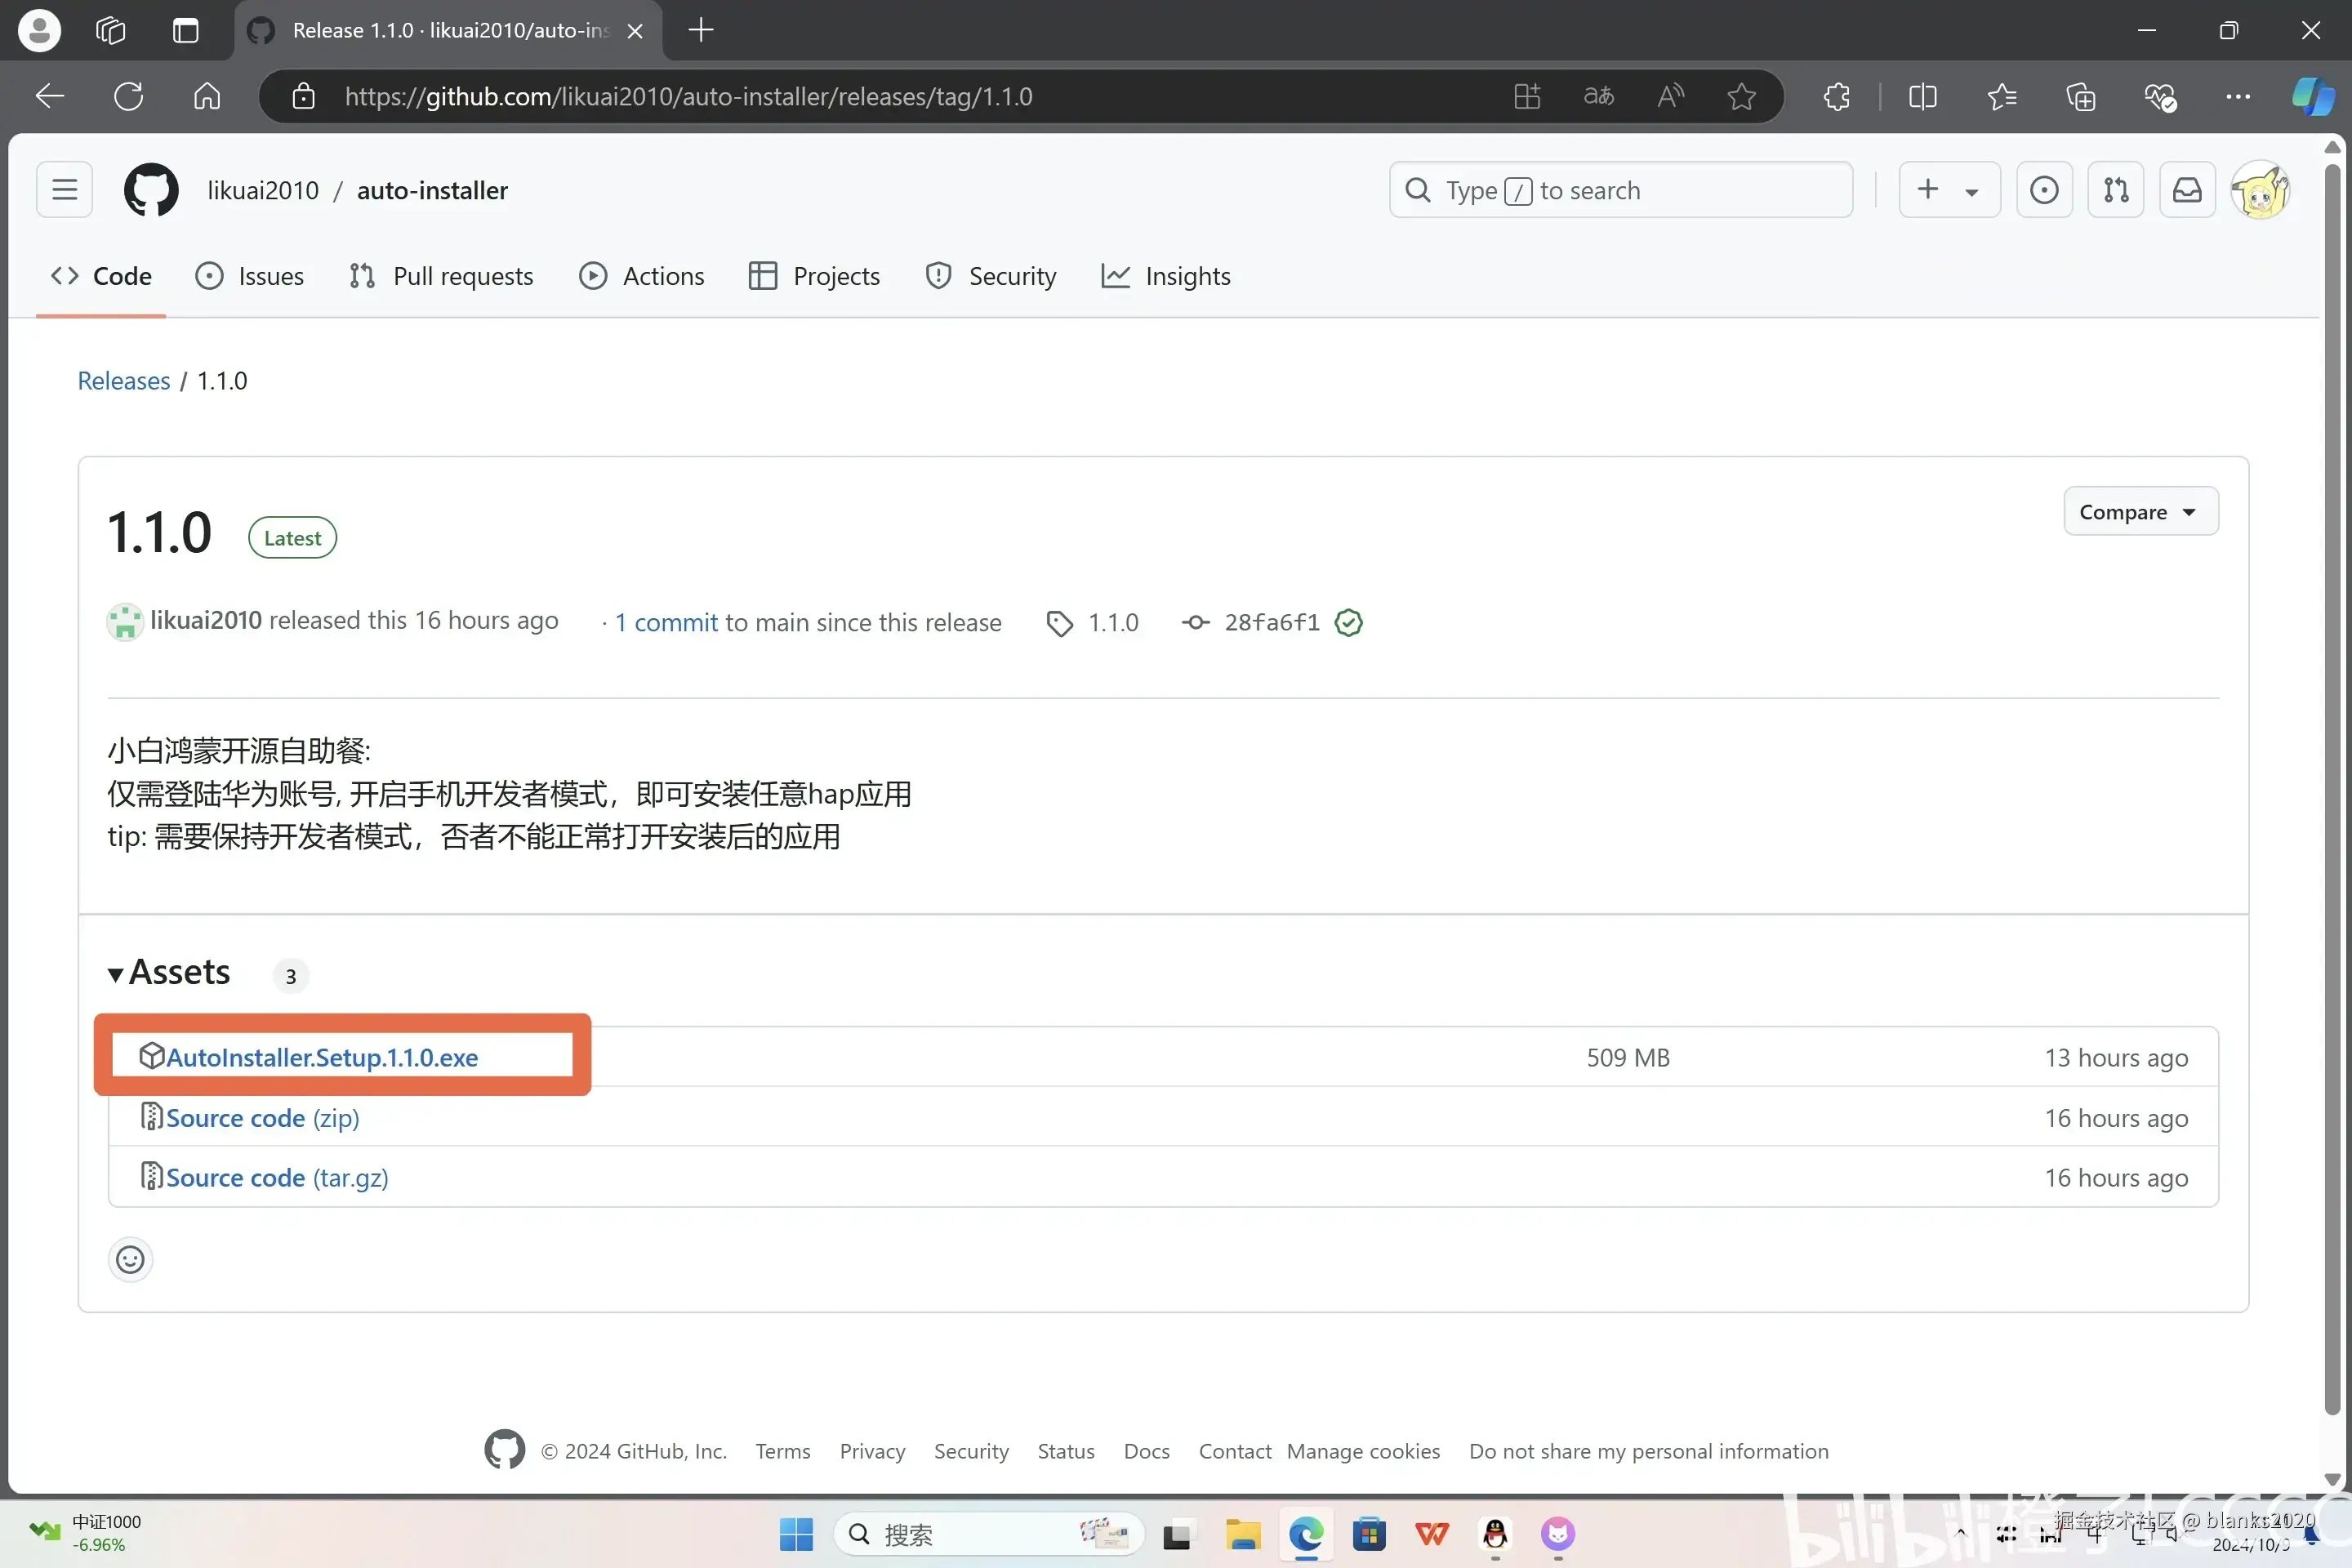The height and width of the screenshot is (1568, 2352).
Task: Toggle browser split screen view
Action: 1922,97
